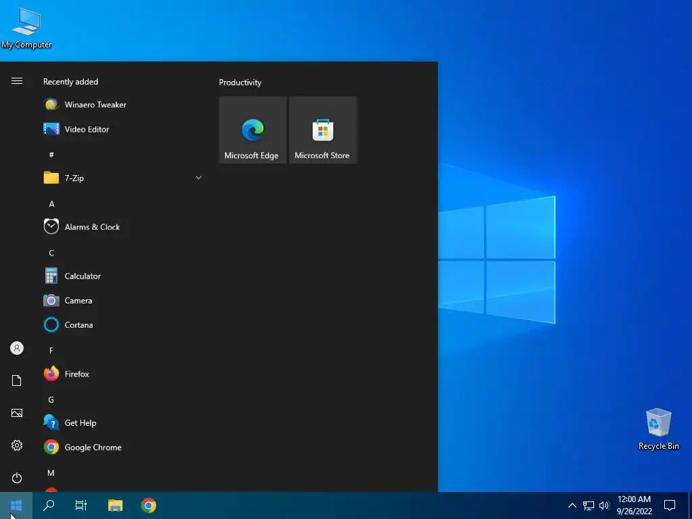Open Settings gear in Start sidebar
This screenshot has width=692, height=519.
pyautogui.click(x=17, y=445)
